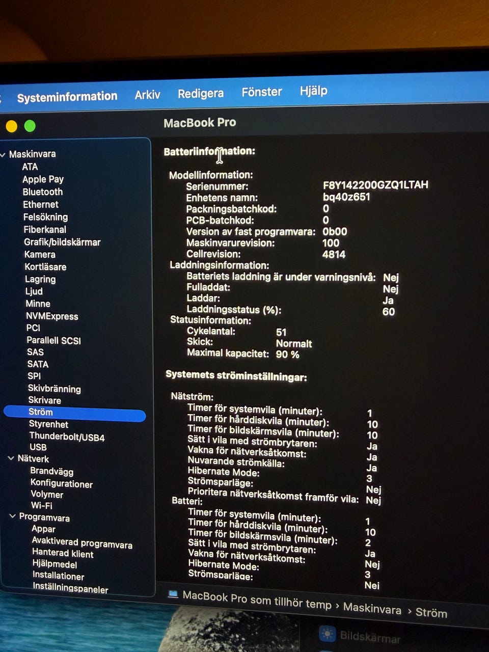This screenshot has width=489, height=652.
Task: Collapse the Programvara section
Action: point(13,517)
